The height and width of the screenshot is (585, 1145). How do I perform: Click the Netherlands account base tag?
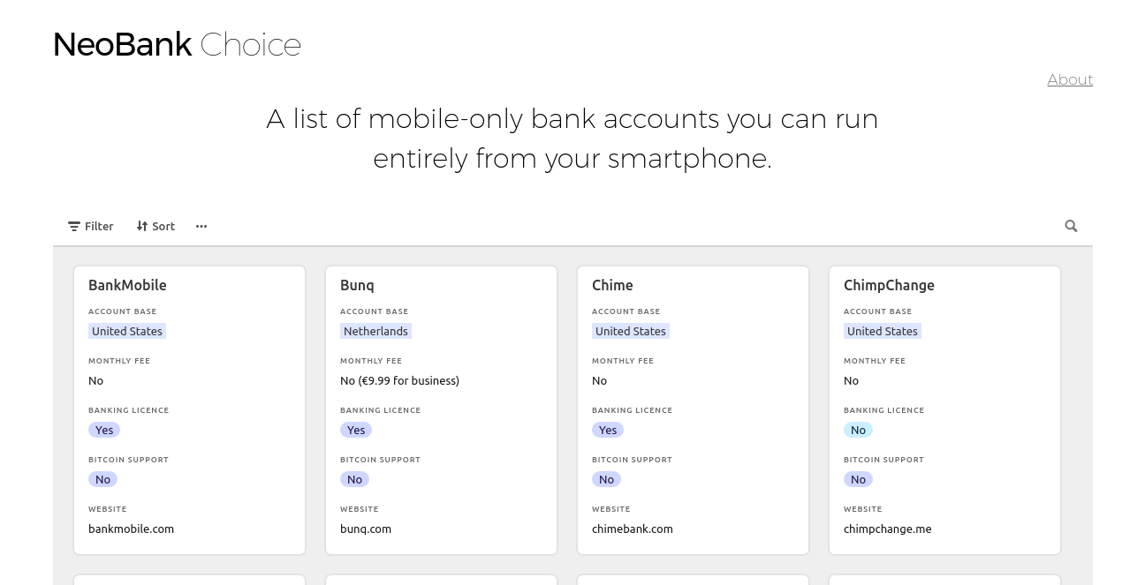pos(375,331)
